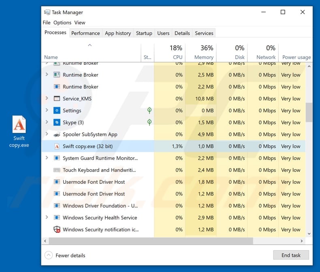Sort by the Memory column header
Viewport: 320px width, 272px height.
point(201,53)
